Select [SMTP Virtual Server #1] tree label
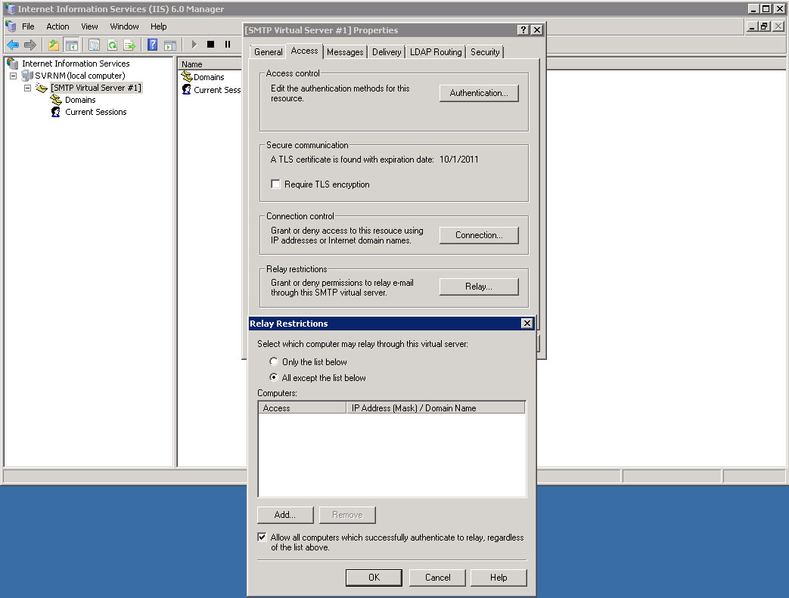 pyautogui.click(x=96, y=88)
